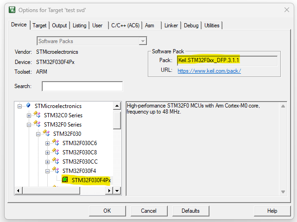This screenshot has height=222, width=297.
Task: Click the device tree vertical scrollbar thumb
Action: (x=117, y=121)
